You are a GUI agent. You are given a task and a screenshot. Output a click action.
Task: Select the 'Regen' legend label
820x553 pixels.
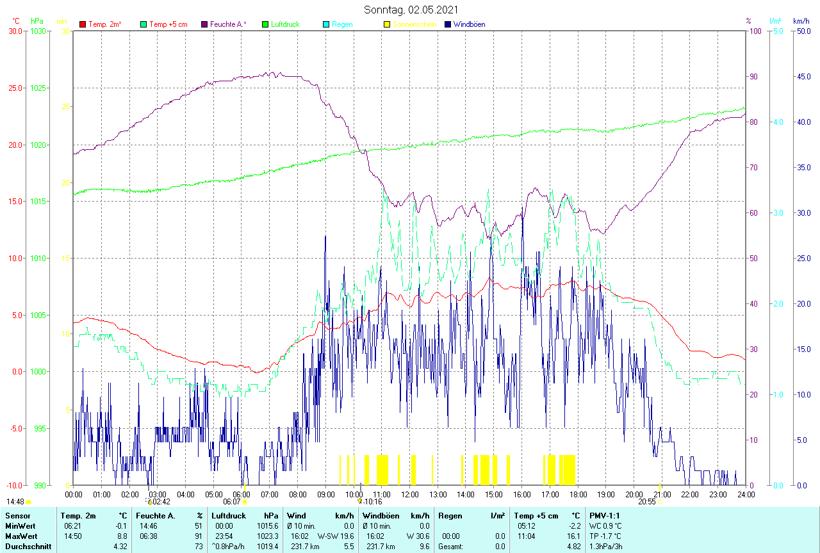(x=342, y=24)
